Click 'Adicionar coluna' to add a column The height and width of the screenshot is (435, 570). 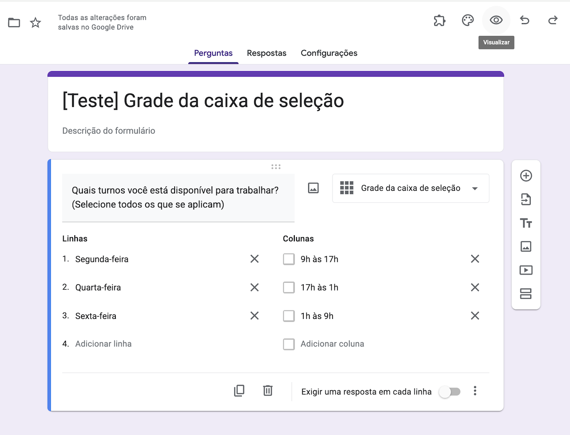tap(332, 344)
